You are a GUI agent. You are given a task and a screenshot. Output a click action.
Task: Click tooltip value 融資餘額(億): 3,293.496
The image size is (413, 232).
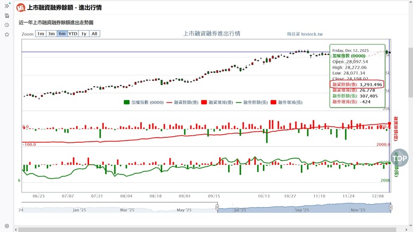click(357, 85)
